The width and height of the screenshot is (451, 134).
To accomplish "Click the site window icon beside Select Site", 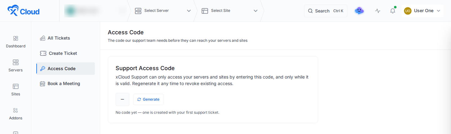I will 205,11.
